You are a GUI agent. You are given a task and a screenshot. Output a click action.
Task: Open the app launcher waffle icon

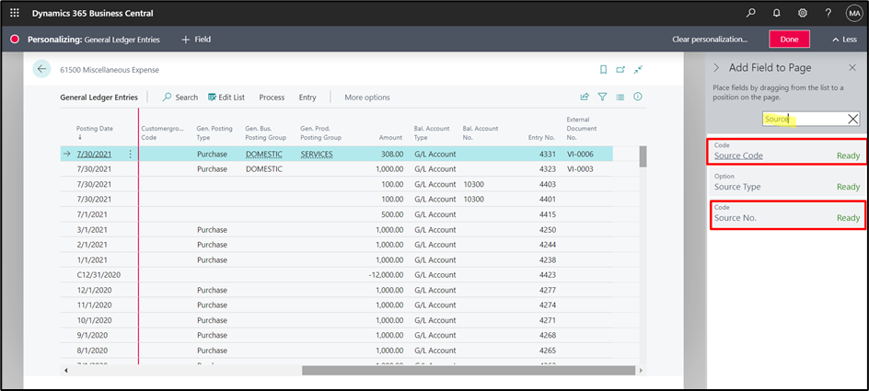15,13
